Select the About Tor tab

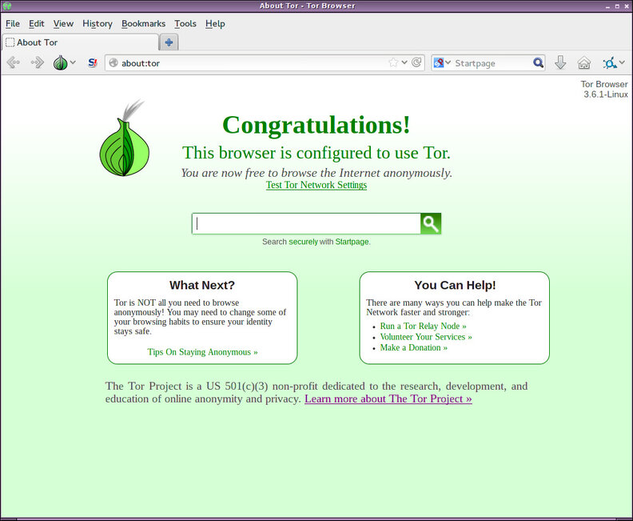pyautogui.click(x=80, y=42)
